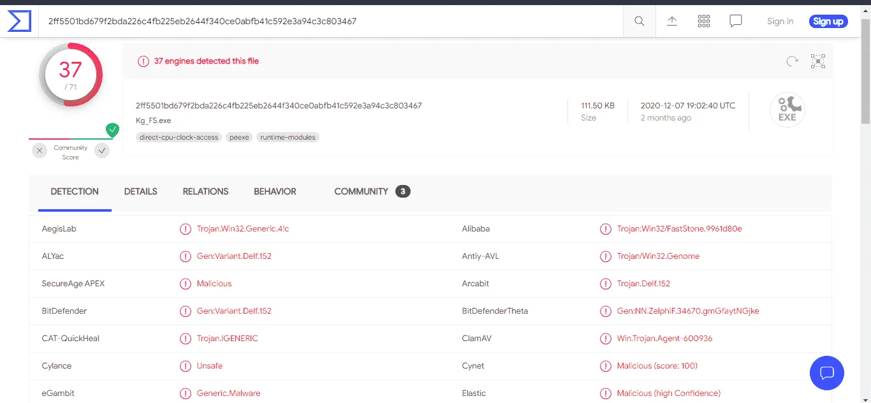
Task: Click the Kg_FS.exe file name
Action: (x=153, y=121)
